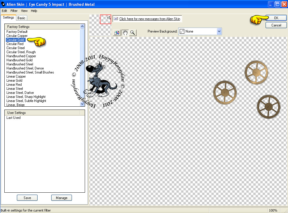Select the Linear Steel, Darker preset

20,93
